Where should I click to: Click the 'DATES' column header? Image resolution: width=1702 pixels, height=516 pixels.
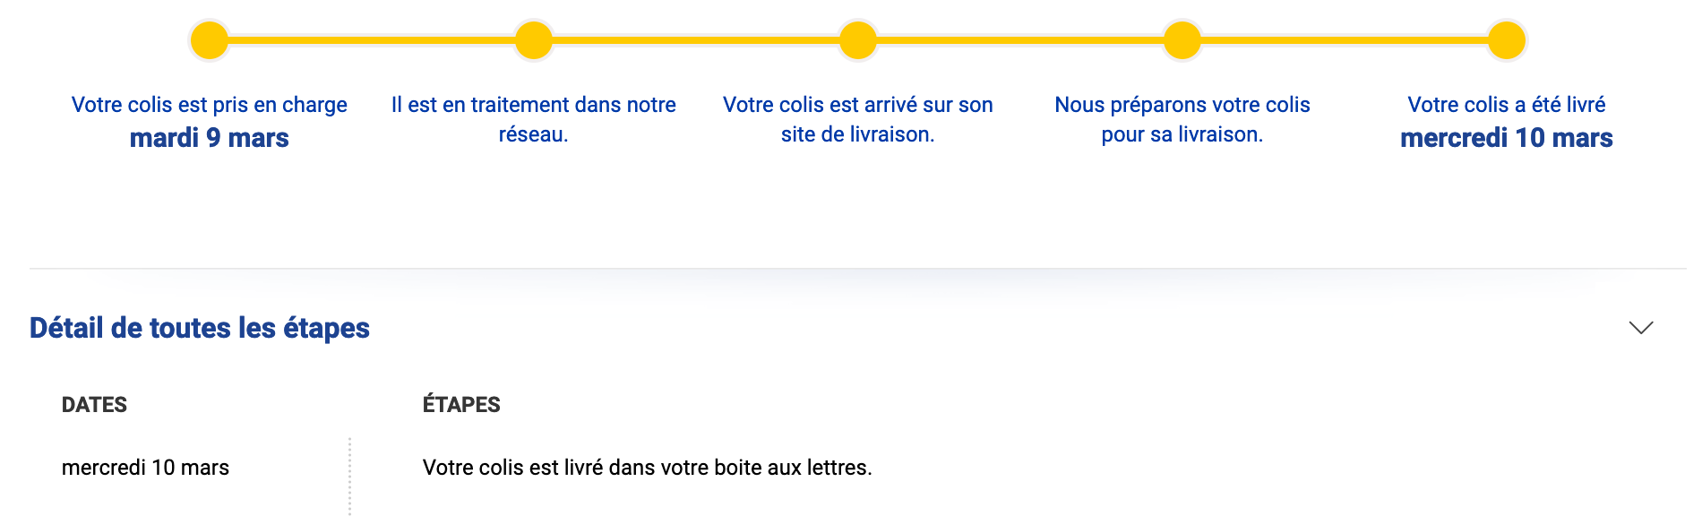(94, 405)
